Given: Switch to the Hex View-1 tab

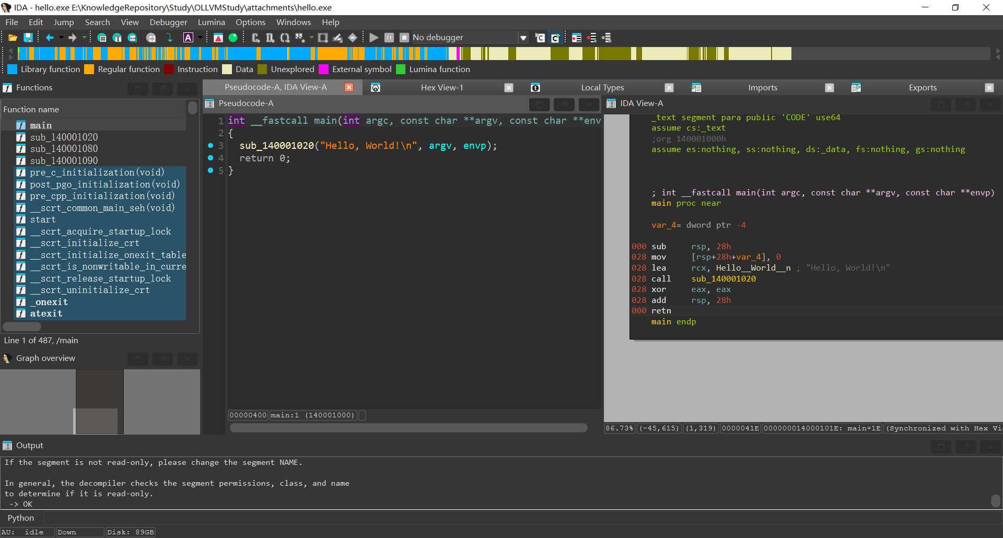Looking at the screenshot, I should [441, 88].
